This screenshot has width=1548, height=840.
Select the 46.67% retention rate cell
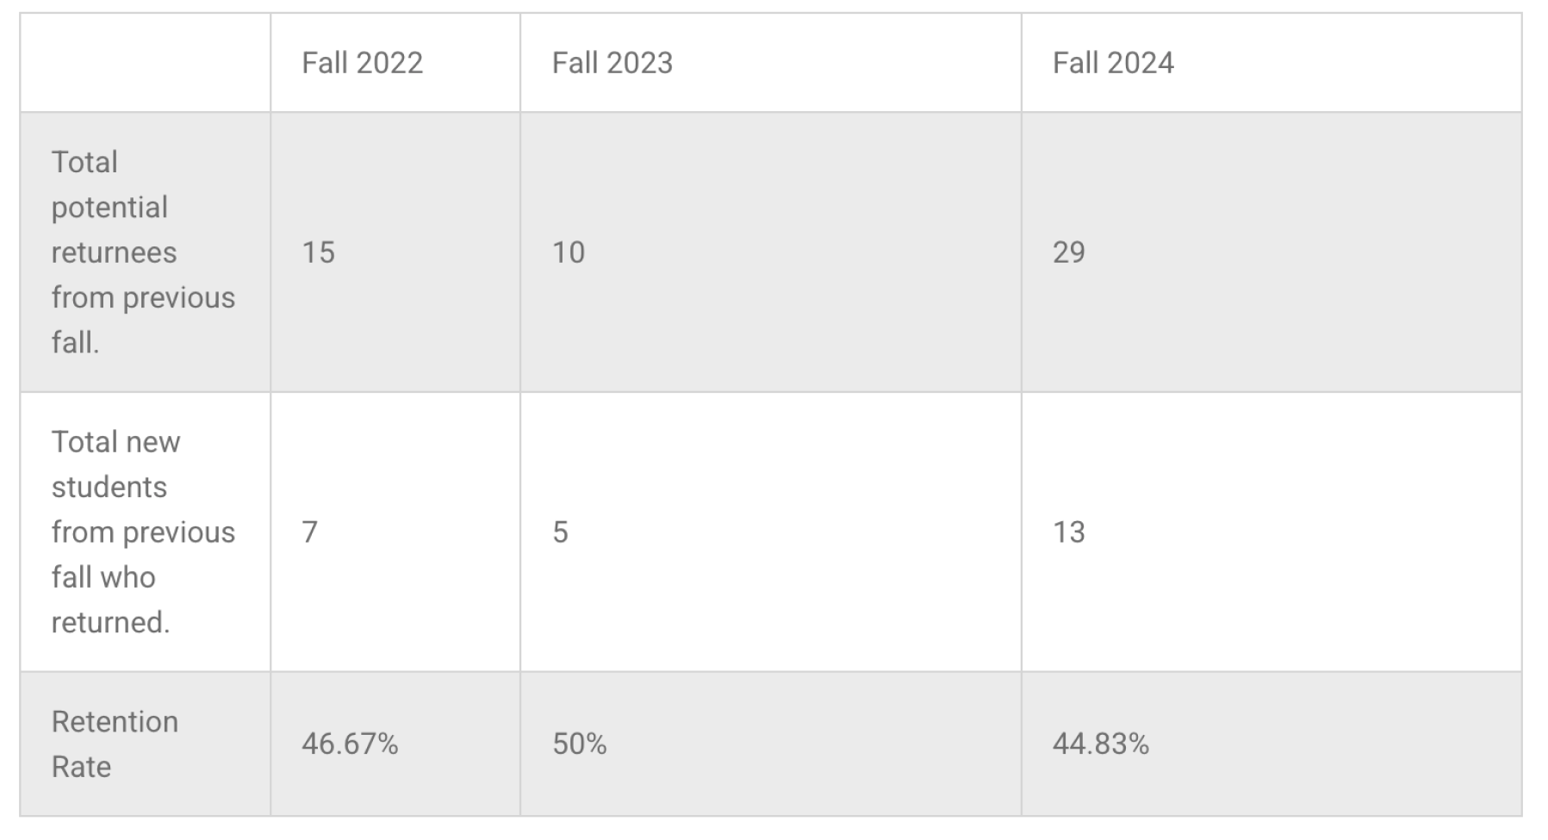[350, 744]
